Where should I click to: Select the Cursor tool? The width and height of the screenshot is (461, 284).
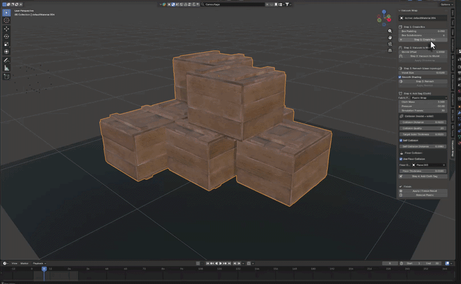click(x=6, y=20)
